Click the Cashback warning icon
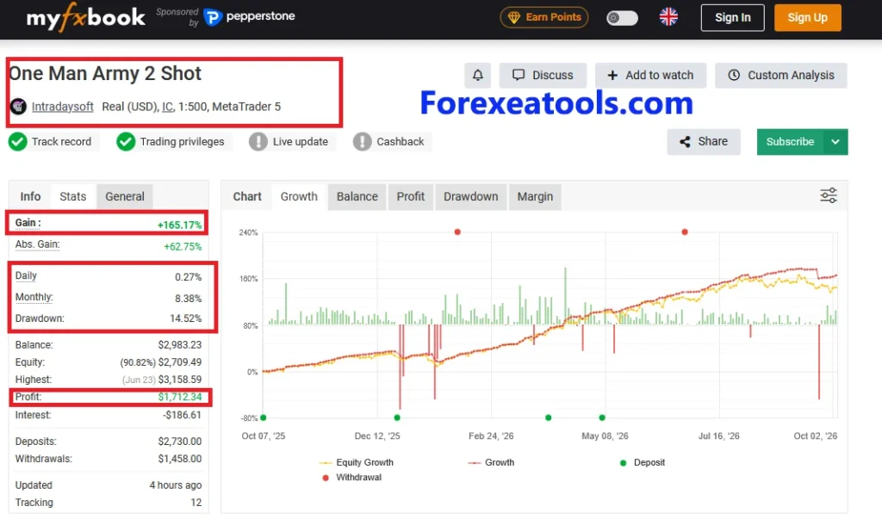 coord(363,142)
